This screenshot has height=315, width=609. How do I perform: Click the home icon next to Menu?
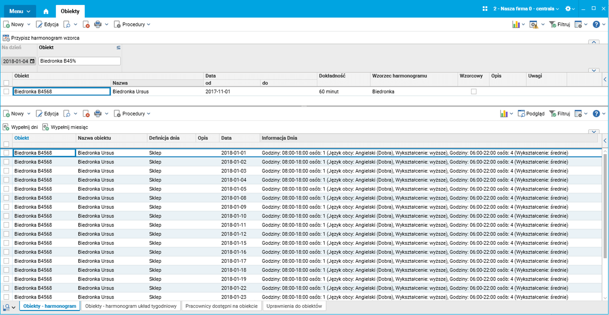(46, 11)
